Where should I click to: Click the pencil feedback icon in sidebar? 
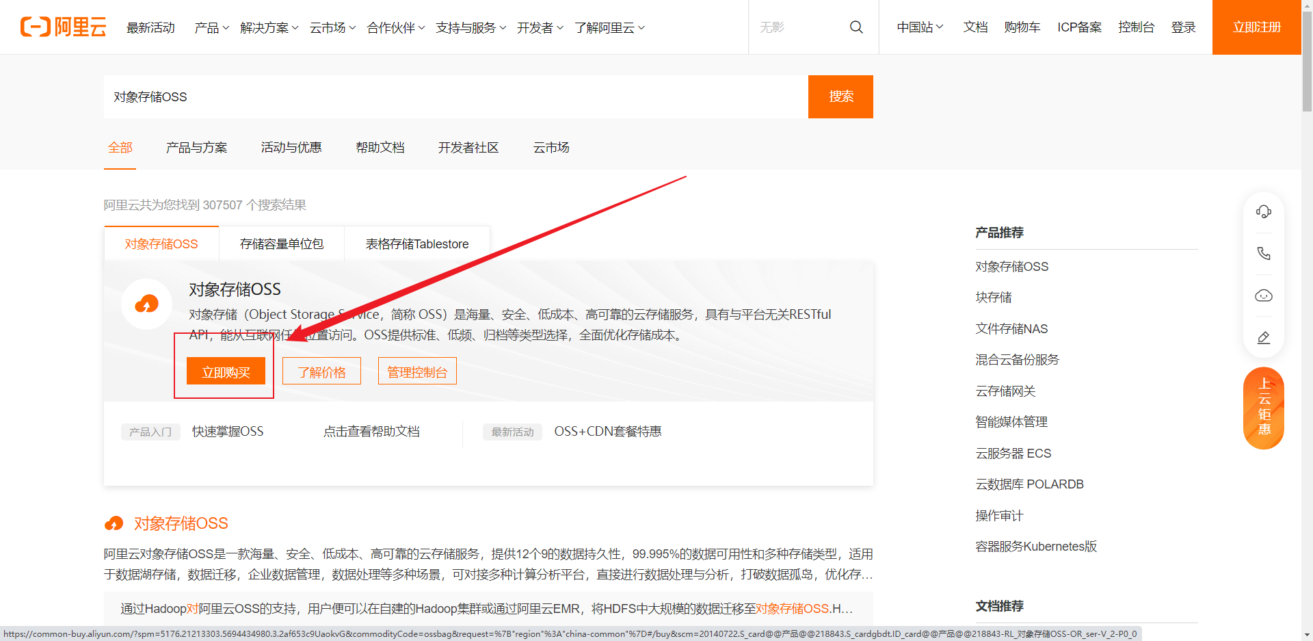1264,337
